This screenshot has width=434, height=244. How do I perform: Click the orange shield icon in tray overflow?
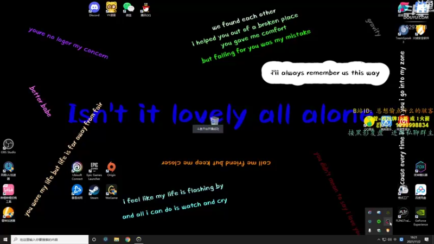tap(388, 230)
